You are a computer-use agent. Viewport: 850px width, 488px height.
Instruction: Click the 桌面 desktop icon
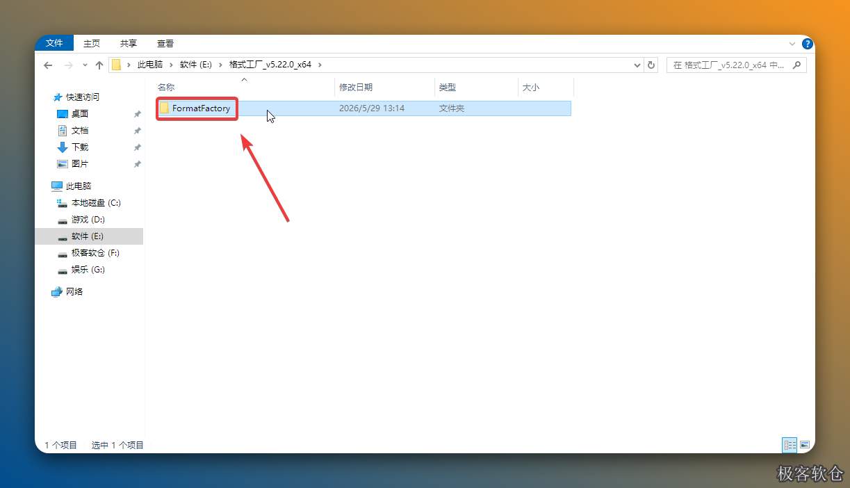pos(63,114)
